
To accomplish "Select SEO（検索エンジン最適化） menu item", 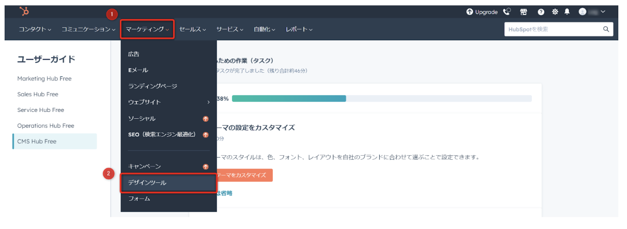I will pyautogui.click(x=162, y=135).
